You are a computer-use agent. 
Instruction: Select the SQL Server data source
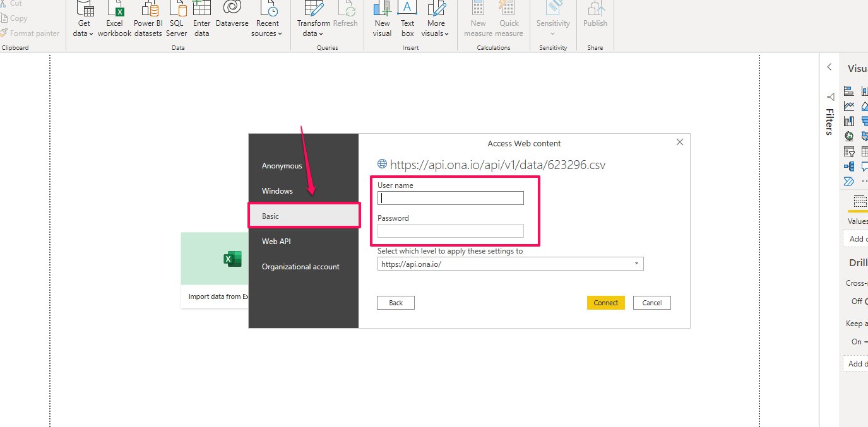[177, 20]
